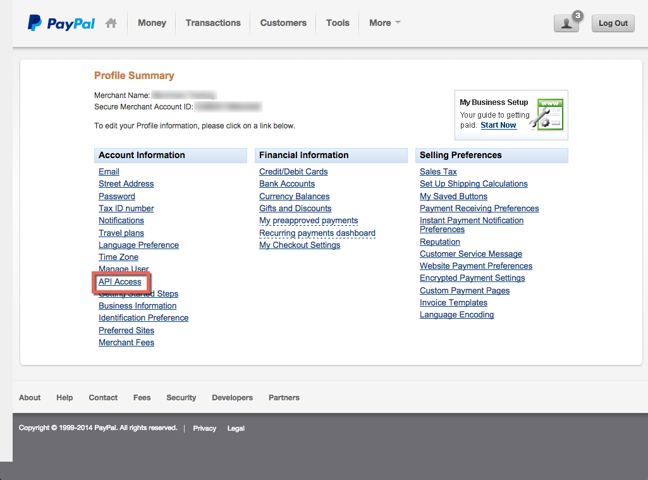Open the Identification Preference link

click(x=144, y=318)
